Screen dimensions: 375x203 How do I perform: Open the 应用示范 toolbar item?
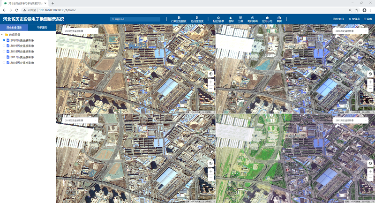point(267,19)
